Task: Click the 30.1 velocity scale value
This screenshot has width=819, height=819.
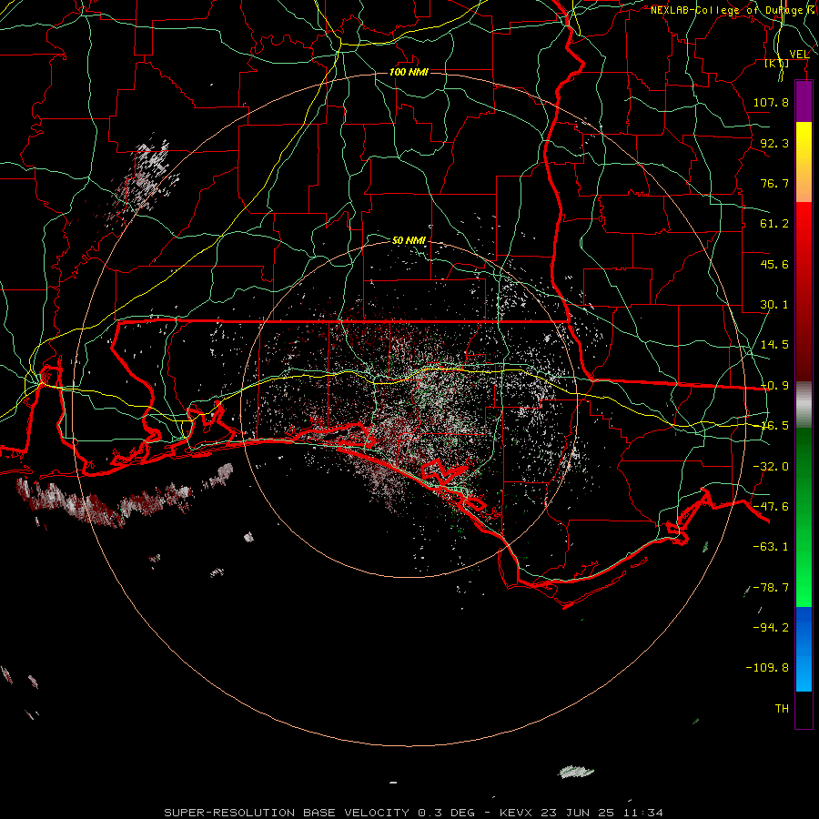Action: (x=774, y=305)
